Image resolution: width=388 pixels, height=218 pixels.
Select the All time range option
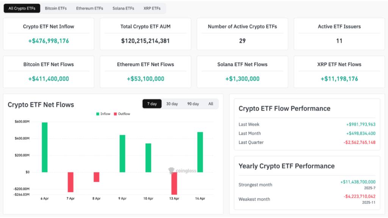[x=211, y=103]
